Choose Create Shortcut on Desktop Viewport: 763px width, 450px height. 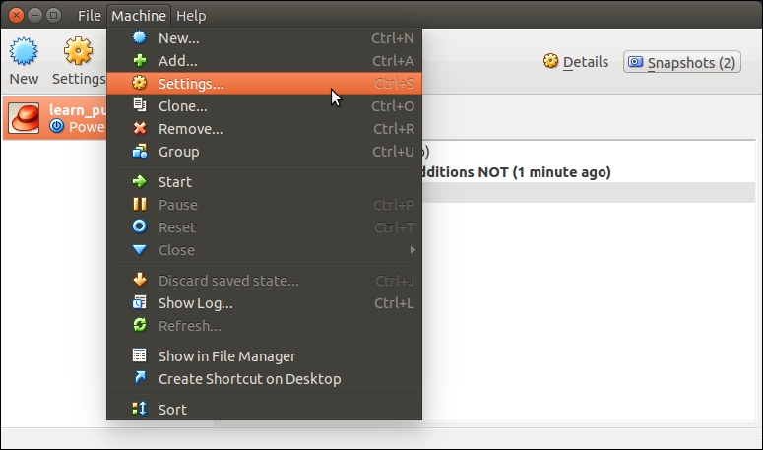coord(249,379)
